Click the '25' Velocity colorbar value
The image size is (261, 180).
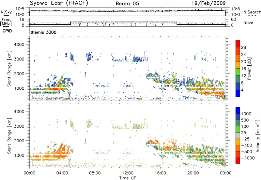click(x=243, y=133)
